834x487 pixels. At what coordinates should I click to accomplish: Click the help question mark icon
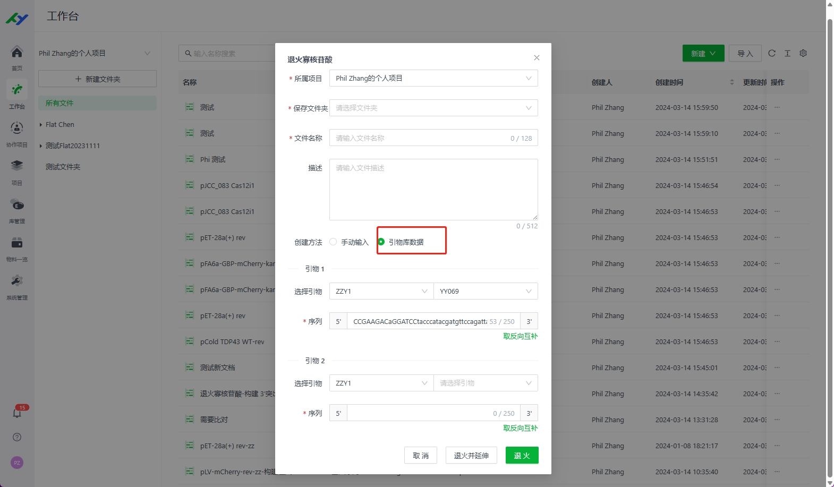point(17,437)
